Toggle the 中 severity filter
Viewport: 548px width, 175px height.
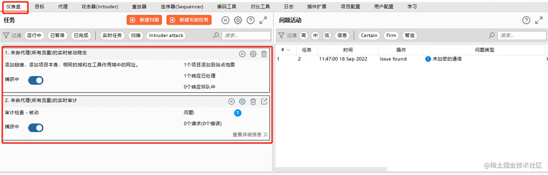point(316,35)
